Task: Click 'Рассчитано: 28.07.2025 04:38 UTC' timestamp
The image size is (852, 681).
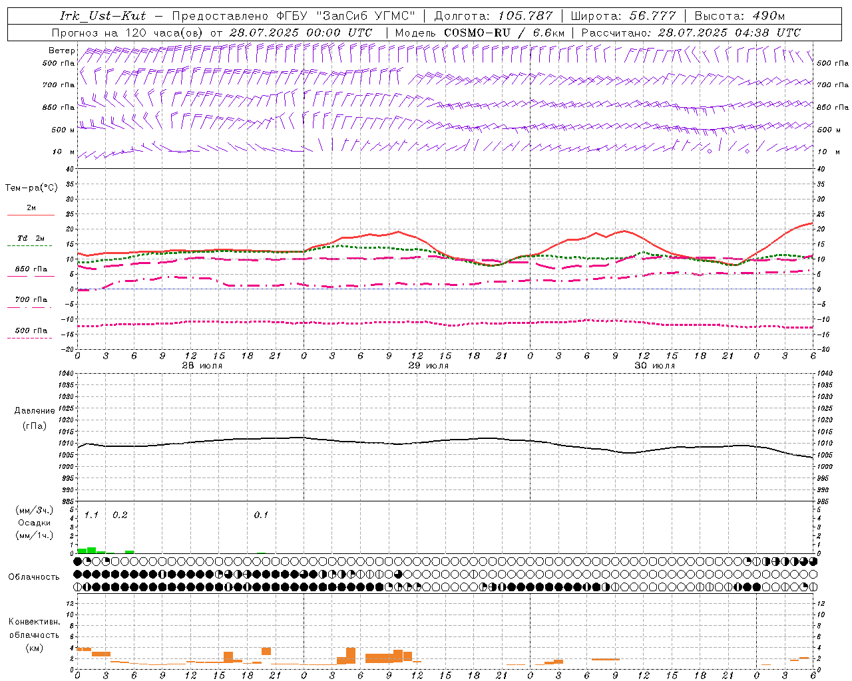Action: [x=691, y=33]
